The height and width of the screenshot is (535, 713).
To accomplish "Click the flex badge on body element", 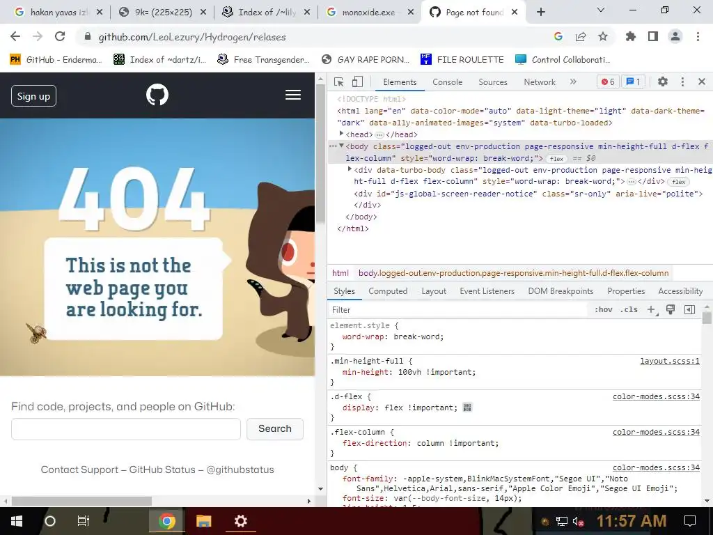I will pos(556,159).
